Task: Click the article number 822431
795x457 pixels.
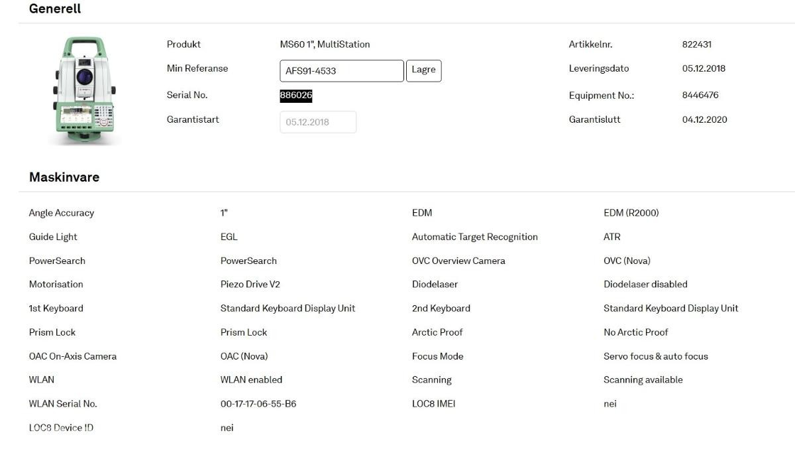Action: [697, 44]
